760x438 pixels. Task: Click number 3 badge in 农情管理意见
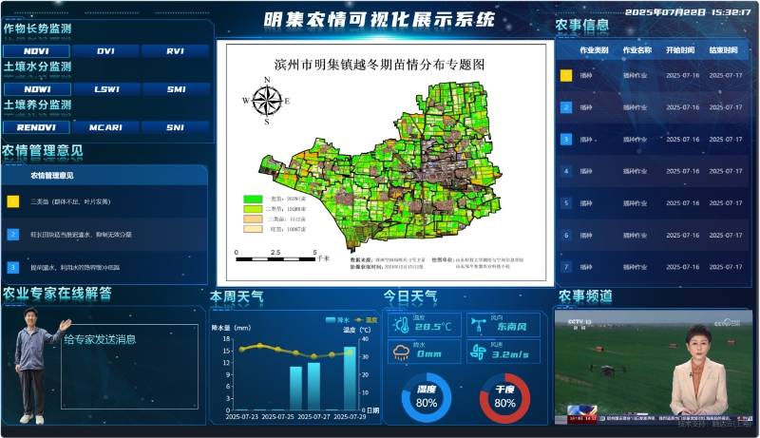(x=13, y=267)
